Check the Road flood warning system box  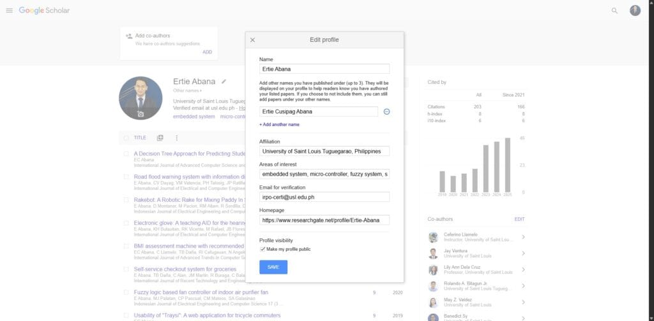[126, 176]
